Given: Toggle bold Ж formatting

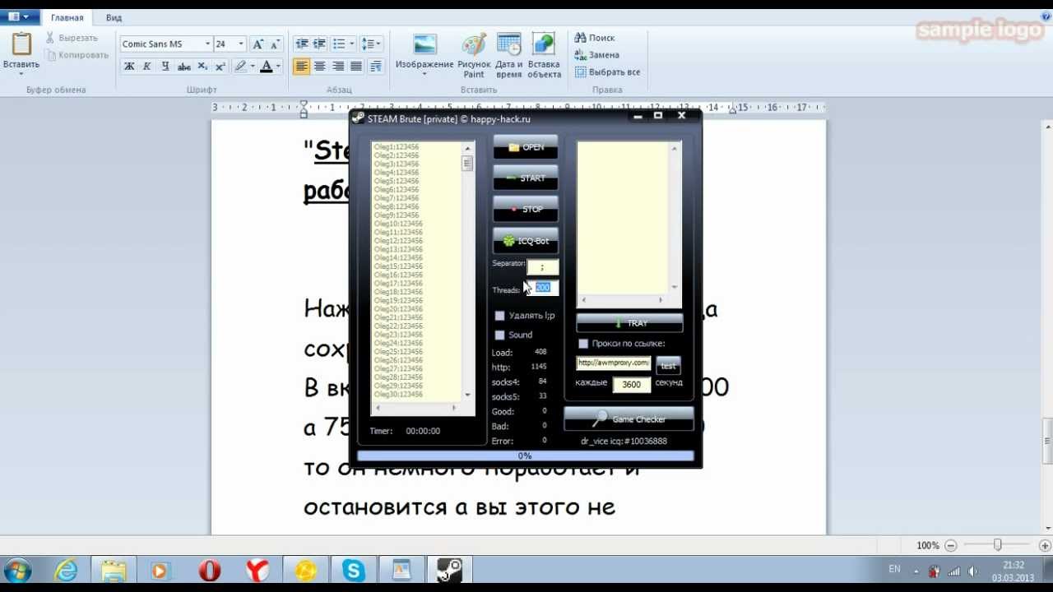Looking at the screenshot, I should (129, 67).
